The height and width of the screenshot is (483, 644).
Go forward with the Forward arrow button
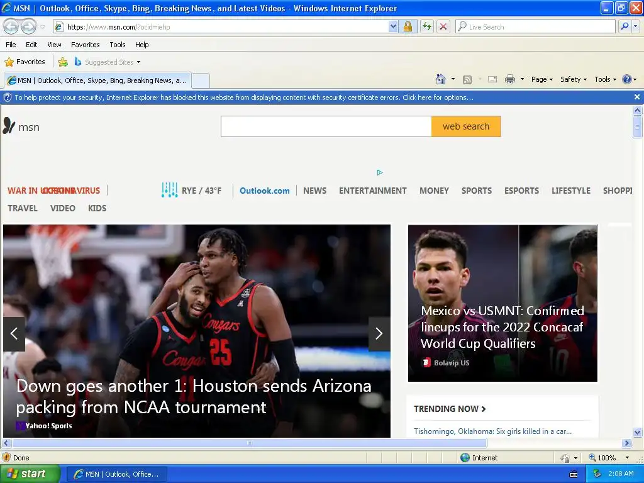pos(28,26)
